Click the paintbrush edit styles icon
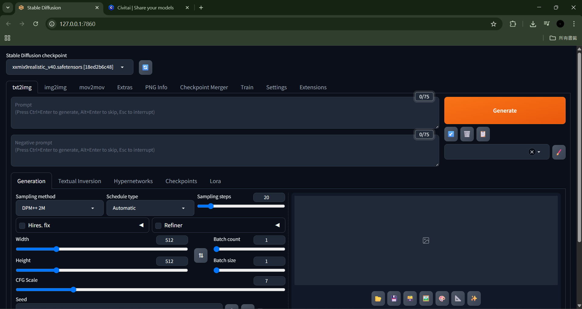This screenshot has height=309, width=582. point(559,152)
